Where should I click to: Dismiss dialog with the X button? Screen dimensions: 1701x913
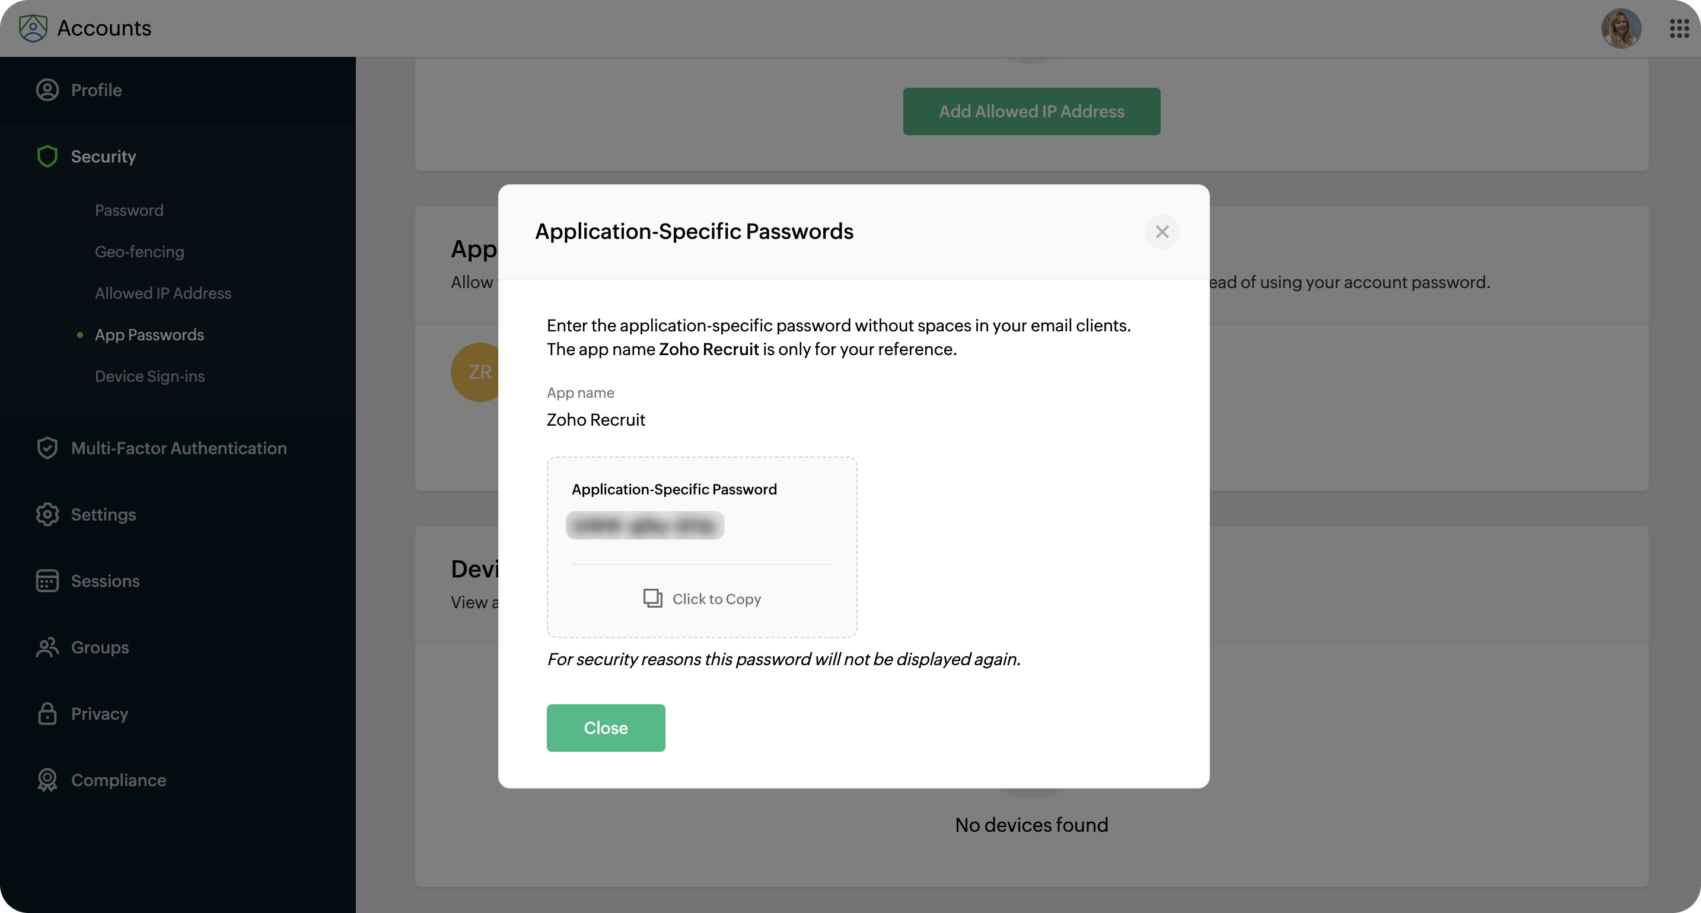coord(1161,232)
